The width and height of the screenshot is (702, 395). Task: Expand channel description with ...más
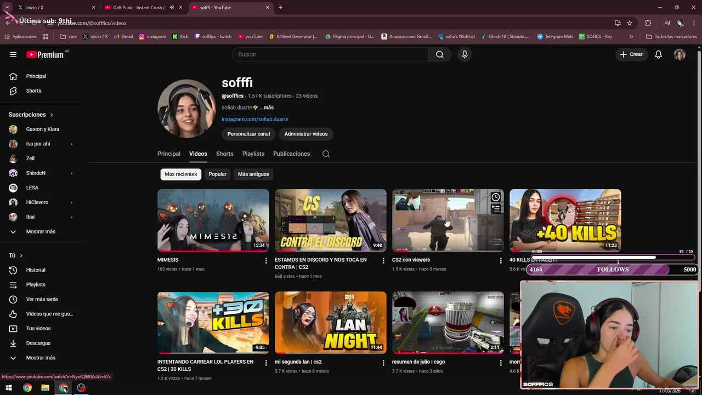(267, 108)
